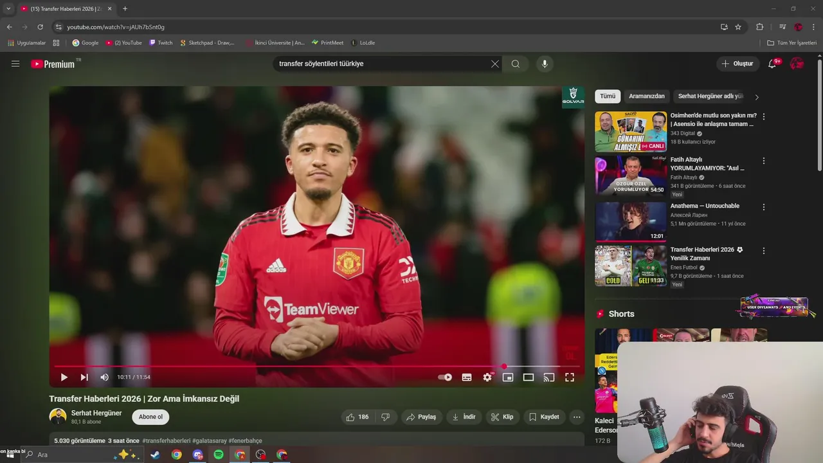
Task: Open Tüm Yer İşaretleri folder
Action: click(792, 43)
